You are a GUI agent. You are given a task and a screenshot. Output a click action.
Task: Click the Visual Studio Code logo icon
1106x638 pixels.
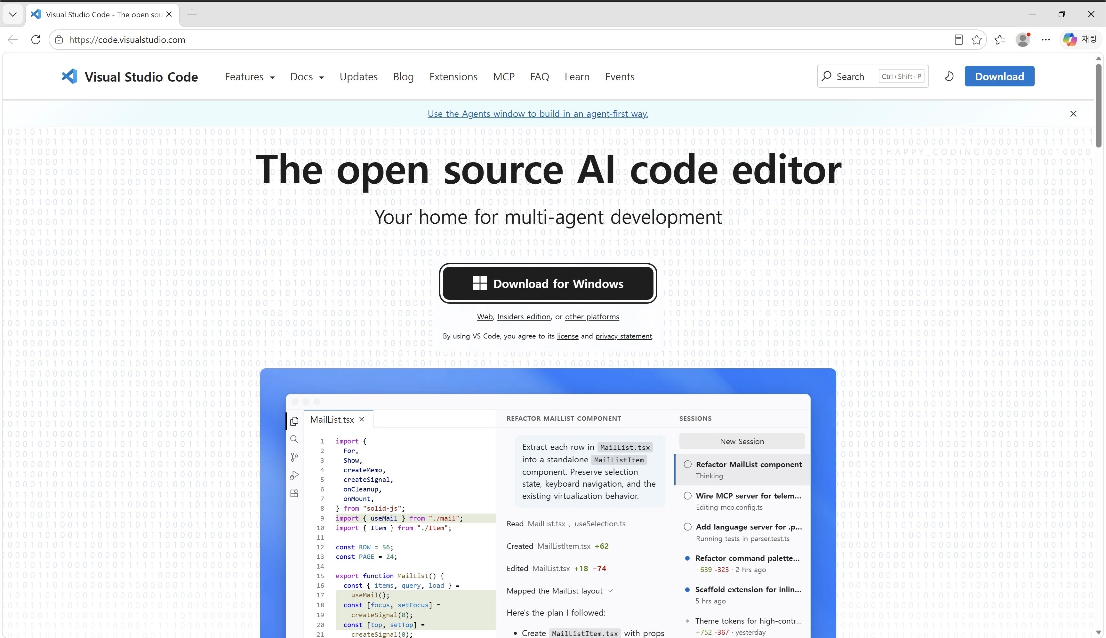(x=69, y=76)
